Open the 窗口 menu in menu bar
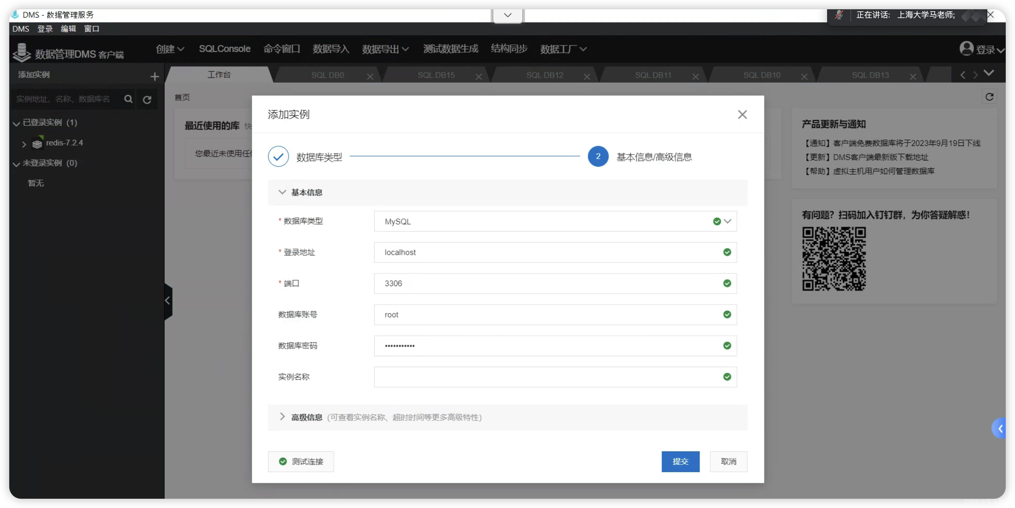Viewport: 1015px width, 508px height. tap(91, 29)
